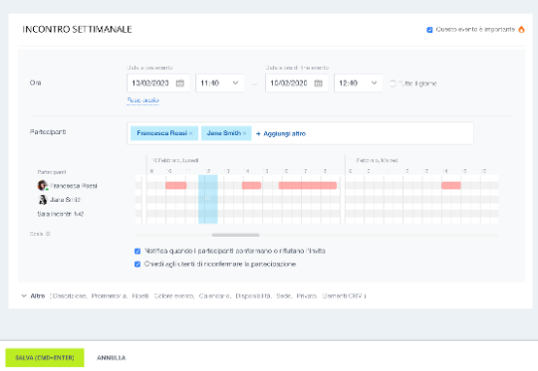Viewport: 538px width, 371px height.
Task: Open the Sede option in Altro
Action: 283,296
